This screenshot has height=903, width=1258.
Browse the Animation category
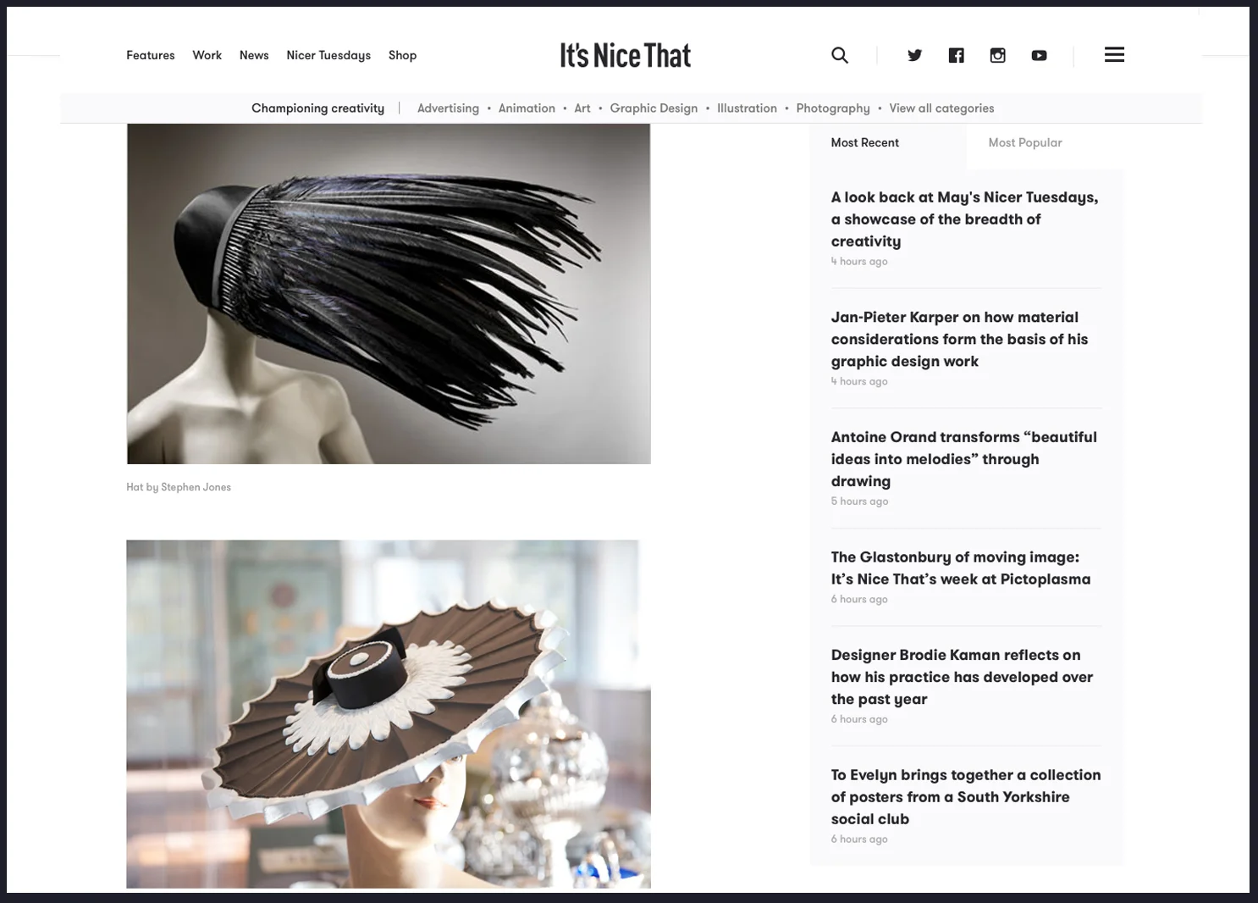[x=527, y=108]
